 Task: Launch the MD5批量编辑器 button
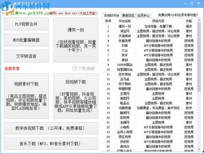tap(26, 40)
